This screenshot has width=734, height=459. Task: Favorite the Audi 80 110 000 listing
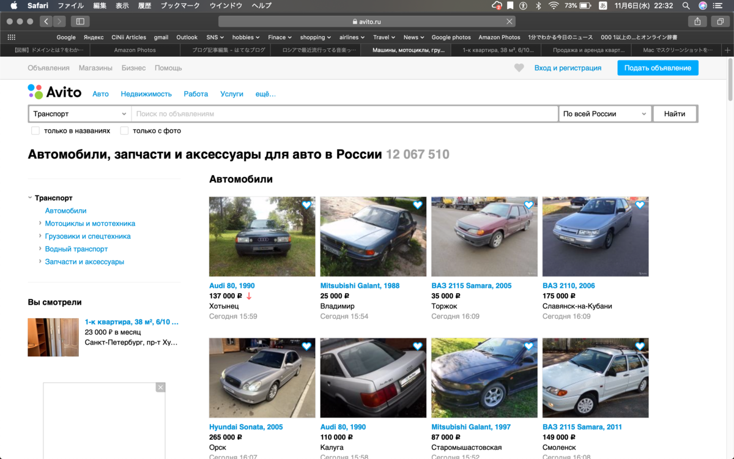tap(418, 346)
